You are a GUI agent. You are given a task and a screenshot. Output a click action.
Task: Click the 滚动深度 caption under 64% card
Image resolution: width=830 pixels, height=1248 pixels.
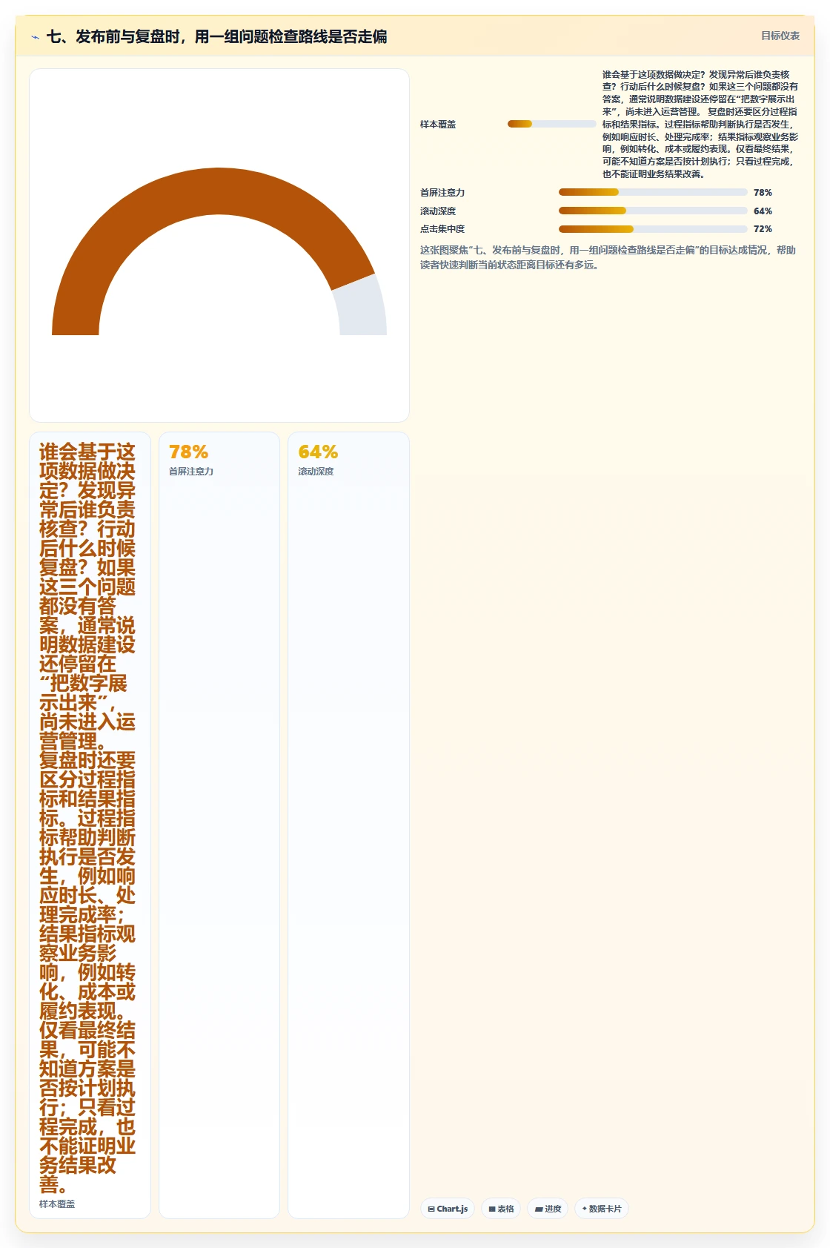[316, 471]
